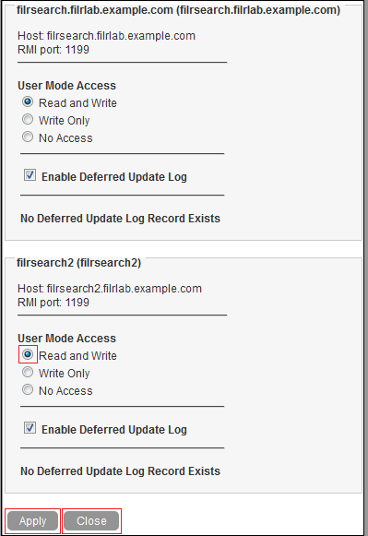The height and width of the screenshot is (536, 368).
Task: Click the Apply button
Action: coord(33,521)
